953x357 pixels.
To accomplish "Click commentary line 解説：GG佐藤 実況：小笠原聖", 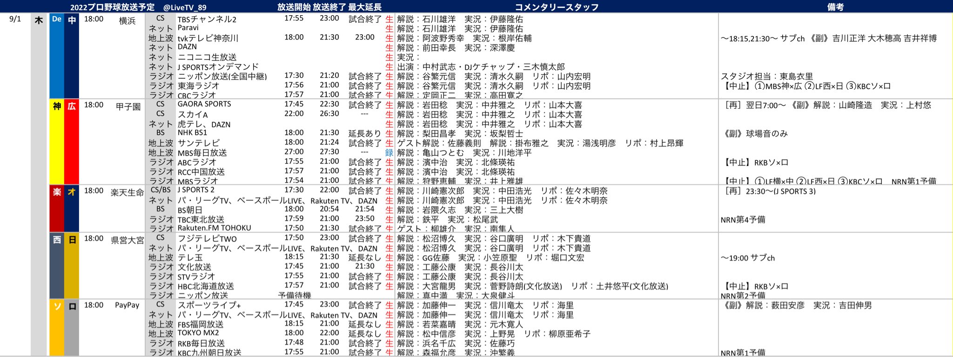I will pyautogui.click(x=457, y=258).
